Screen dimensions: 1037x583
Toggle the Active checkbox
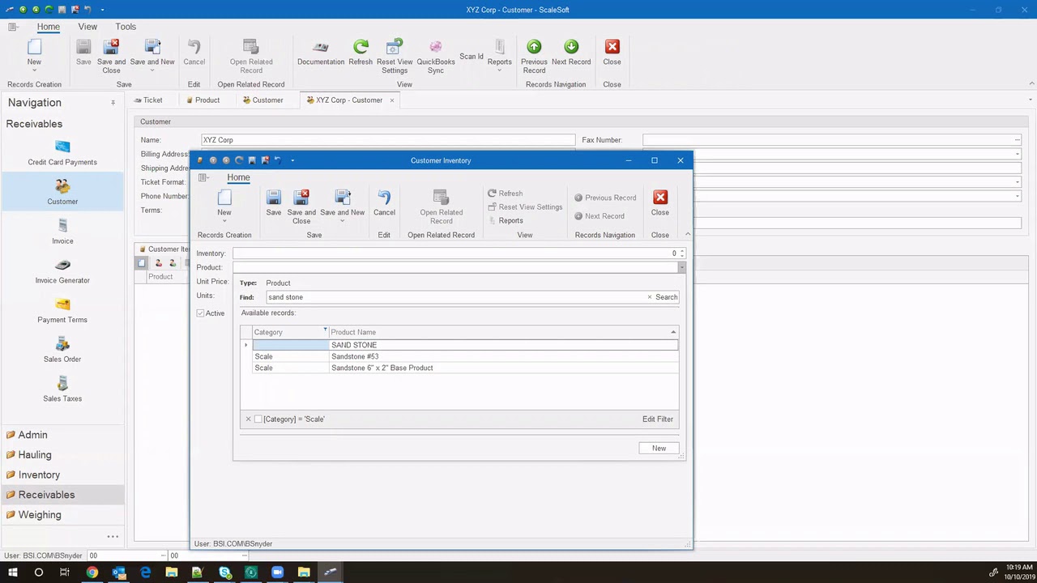click(201, 313)
